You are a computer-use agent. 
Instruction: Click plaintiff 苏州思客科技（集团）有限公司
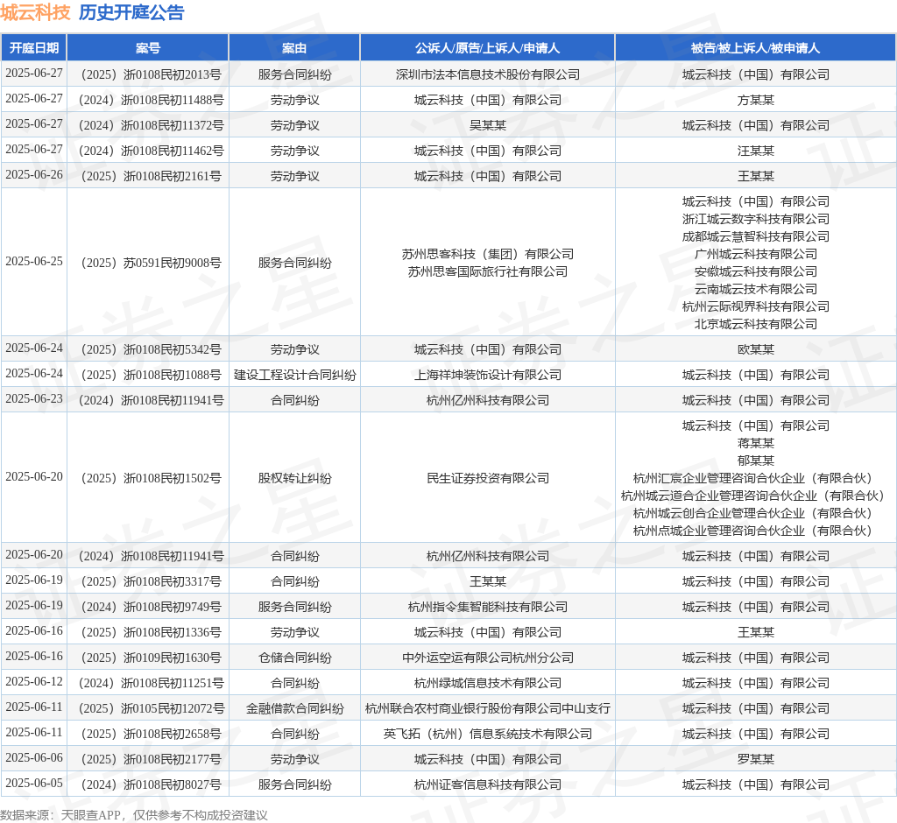click(x=487, y=254)
